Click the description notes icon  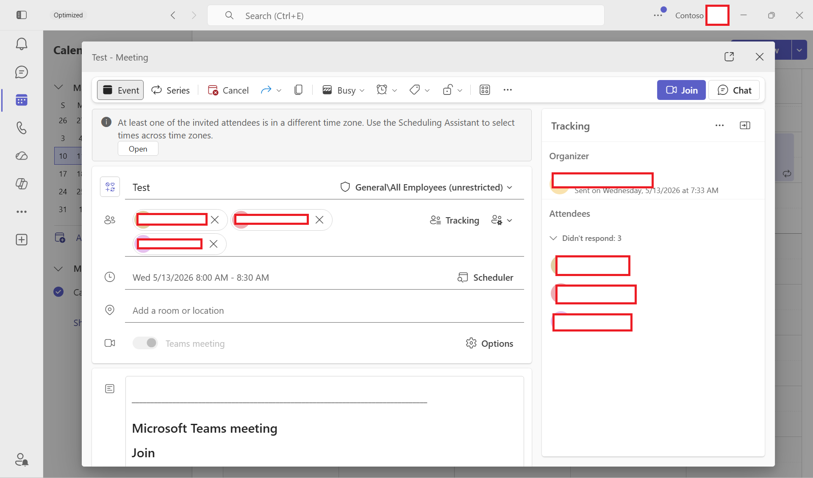(x=110, y=389)
